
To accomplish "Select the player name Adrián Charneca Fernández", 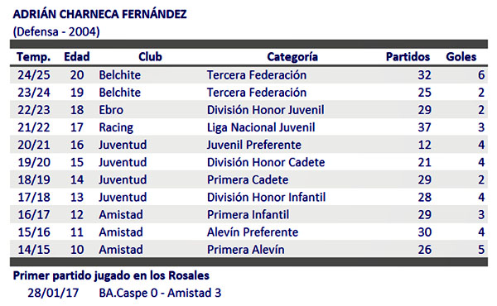I will coord(100,15).
